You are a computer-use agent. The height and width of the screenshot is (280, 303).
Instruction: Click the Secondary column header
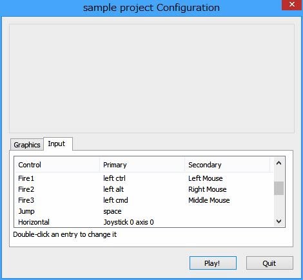227,165
